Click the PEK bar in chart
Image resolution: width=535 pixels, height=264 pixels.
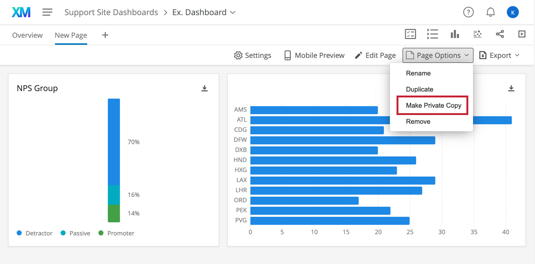[320, 211]
